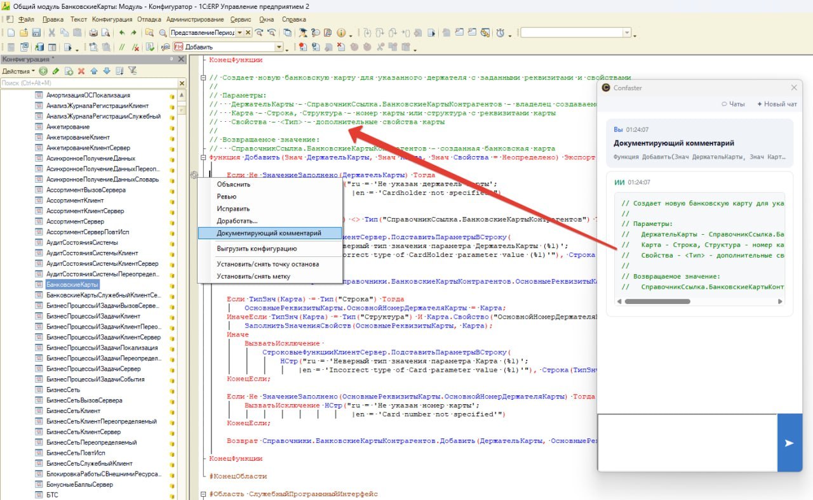The image size is (813, 500).
Task: Click the syntax check icon with green checkmark
Action: point(150,47)
